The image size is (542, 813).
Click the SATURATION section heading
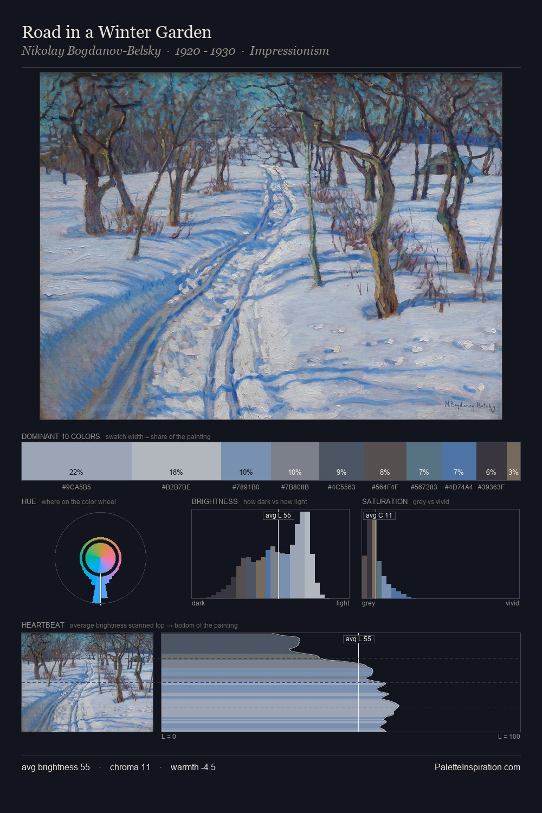coord(385,501)
